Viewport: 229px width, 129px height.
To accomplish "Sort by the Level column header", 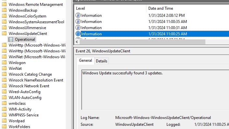I will coord(110,8).
